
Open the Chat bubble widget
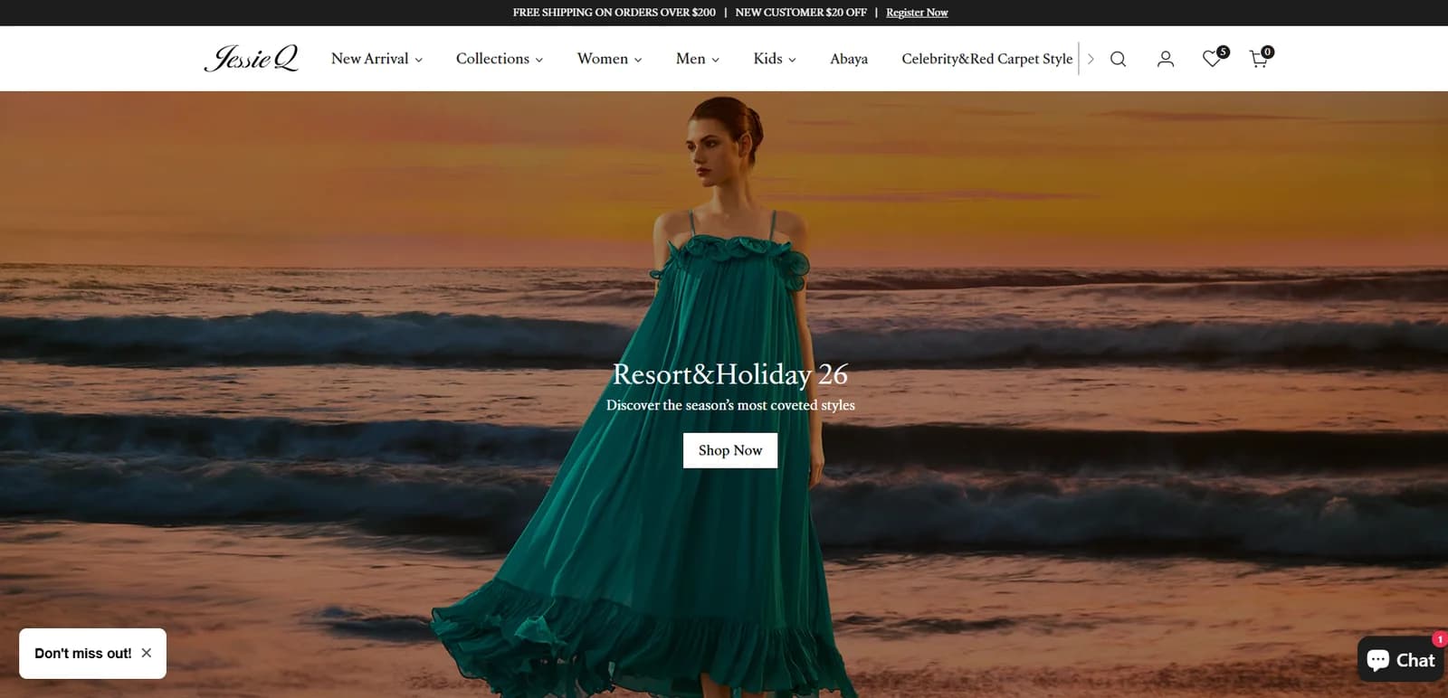pyautogui.click(x=1400, y=659)
